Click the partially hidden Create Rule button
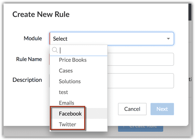Viewport: 195px width, 140px height. point(140,129)
